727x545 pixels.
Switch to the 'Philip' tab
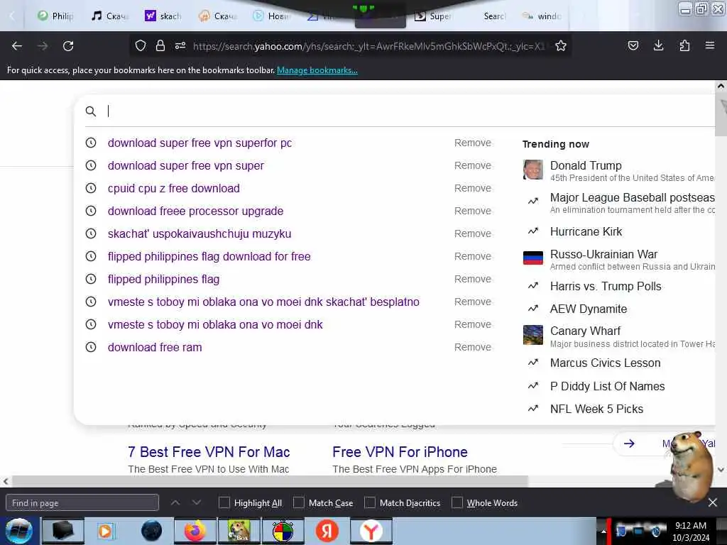[x=55, y=16]
